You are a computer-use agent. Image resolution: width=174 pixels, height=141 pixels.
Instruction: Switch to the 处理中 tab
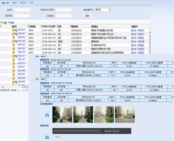coord(14,3)
